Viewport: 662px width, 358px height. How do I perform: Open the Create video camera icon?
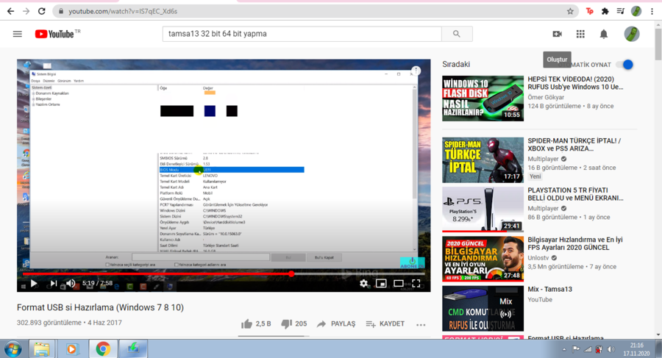coord(558,34)
